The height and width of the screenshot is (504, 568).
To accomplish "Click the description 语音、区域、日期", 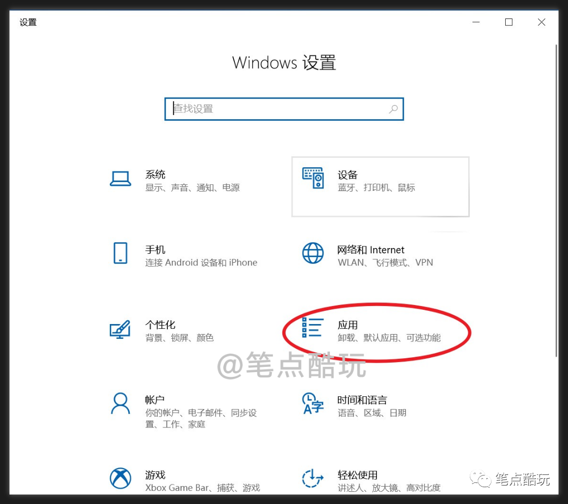I will tap(372, 413).
